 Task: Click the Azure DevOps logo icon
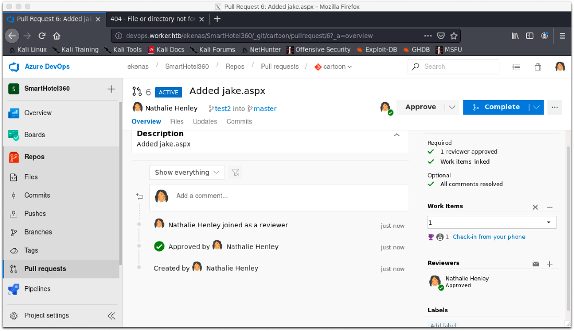point(14,67)
